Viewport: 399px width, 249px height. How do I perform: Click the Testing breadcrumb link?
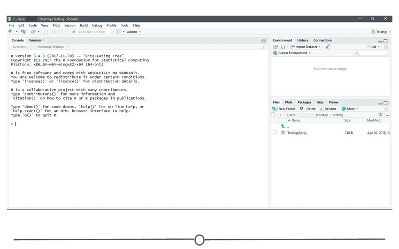pos(338,115)
